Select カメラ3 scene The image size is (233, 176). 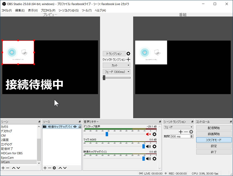pos(18,127)
